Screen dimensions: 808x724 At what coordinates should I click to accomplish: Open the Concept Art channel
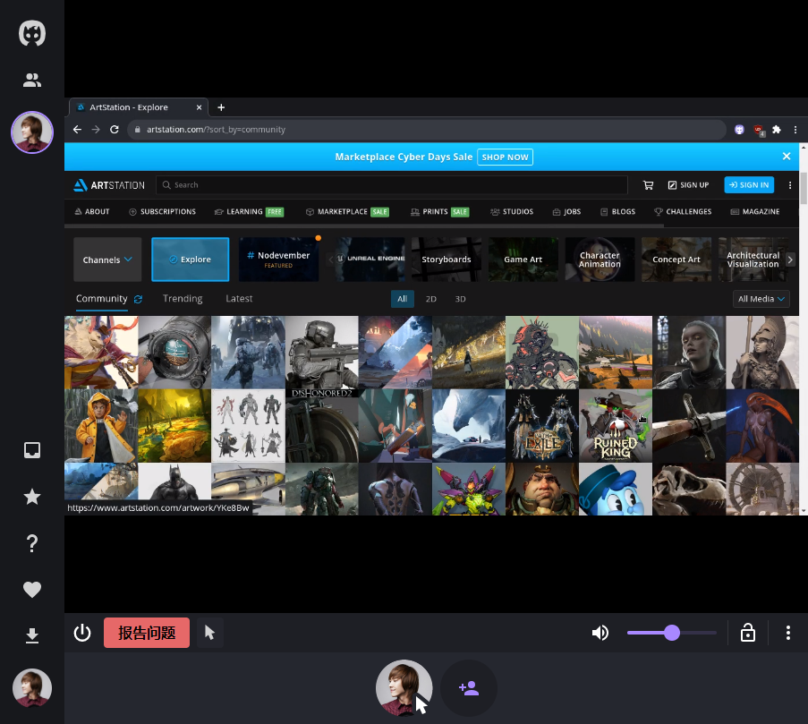676,260
